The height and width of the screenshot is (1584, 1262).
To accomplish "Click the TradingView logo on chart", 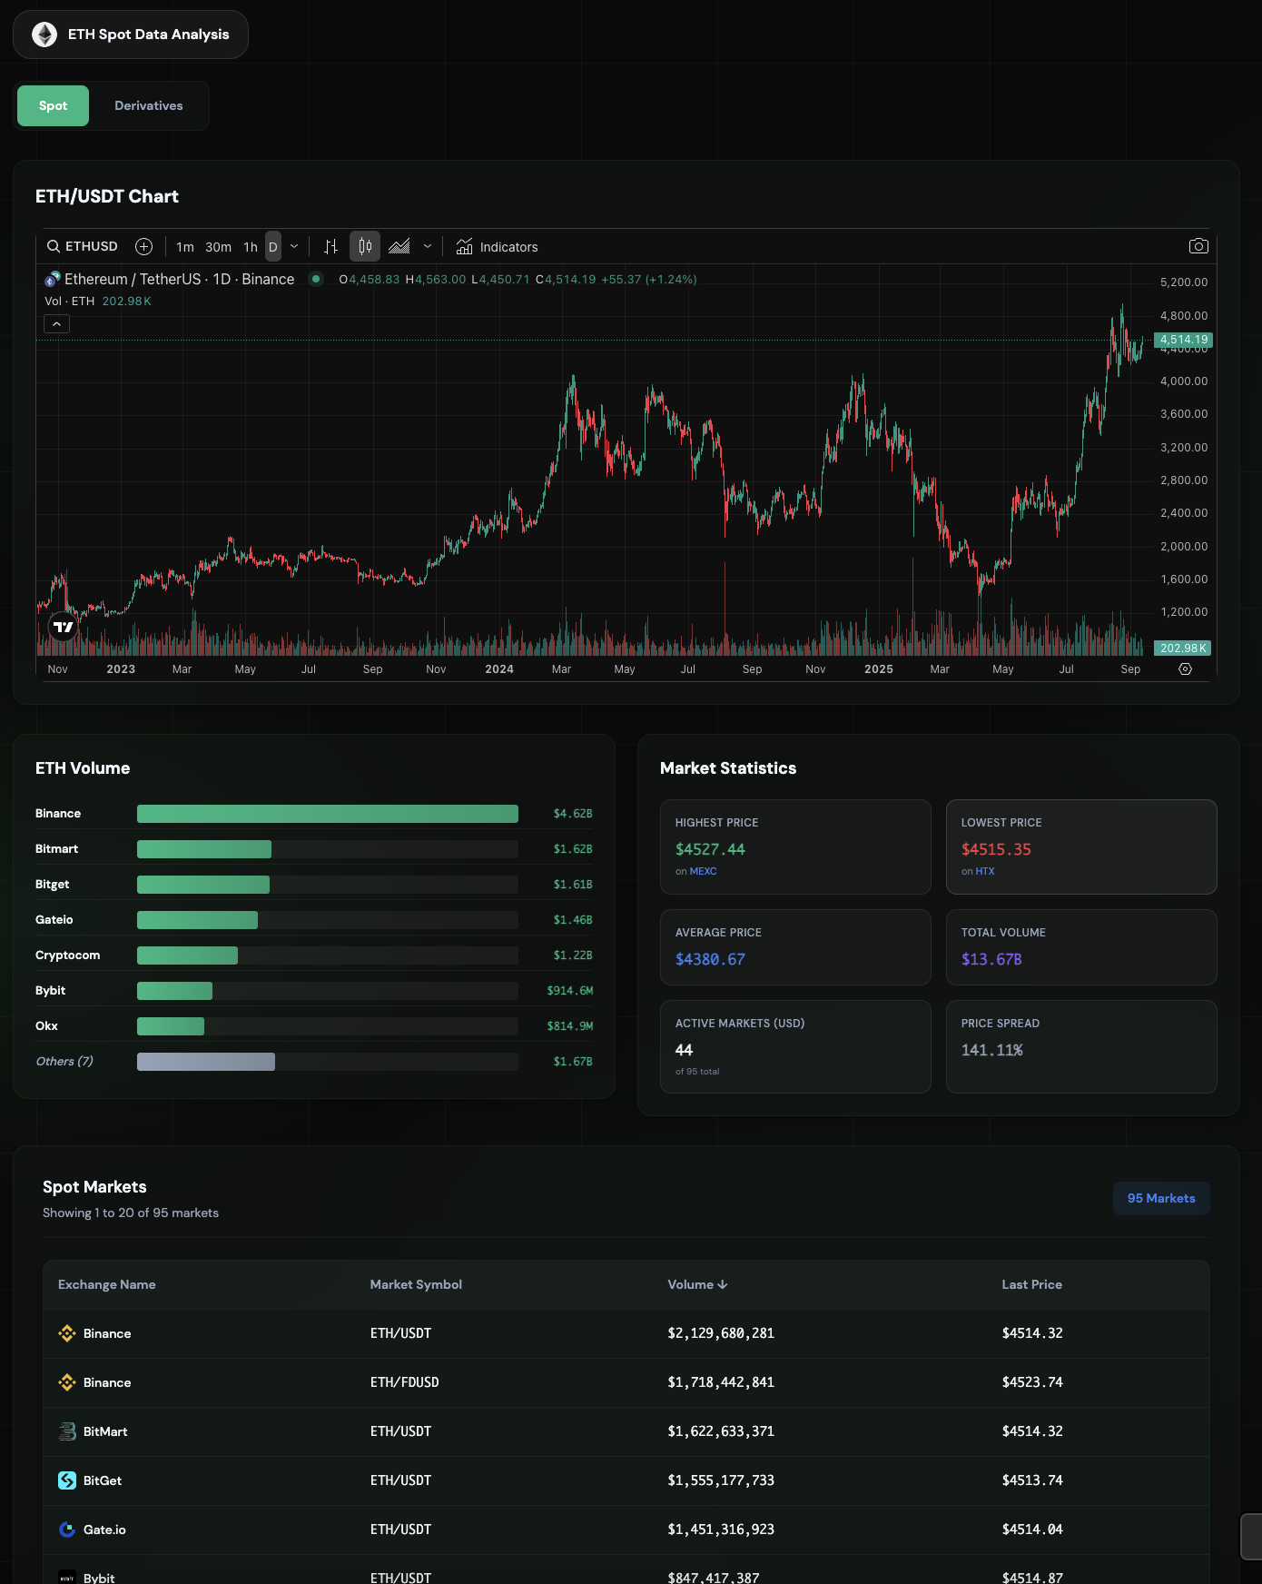I will click(x=63, y=627).
